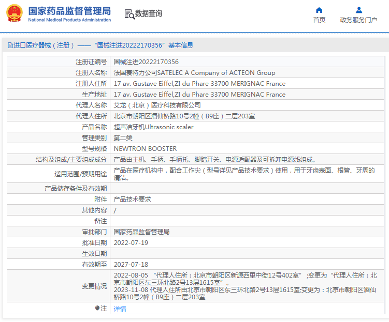Click the 管理类别 row label

(94, 138)
